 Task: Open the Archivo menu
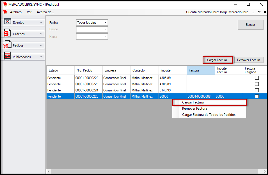coord(16,12)
